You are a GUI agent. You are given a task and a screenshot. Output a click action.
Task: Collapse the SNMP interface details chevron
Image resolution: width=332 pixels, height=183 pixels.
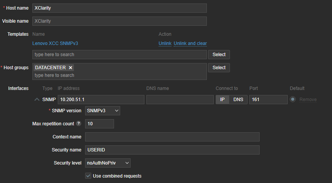point(37,100)
